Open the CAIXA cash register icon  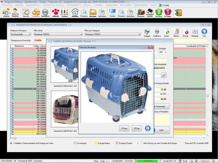pyautogui.click(x=150, y=13)
